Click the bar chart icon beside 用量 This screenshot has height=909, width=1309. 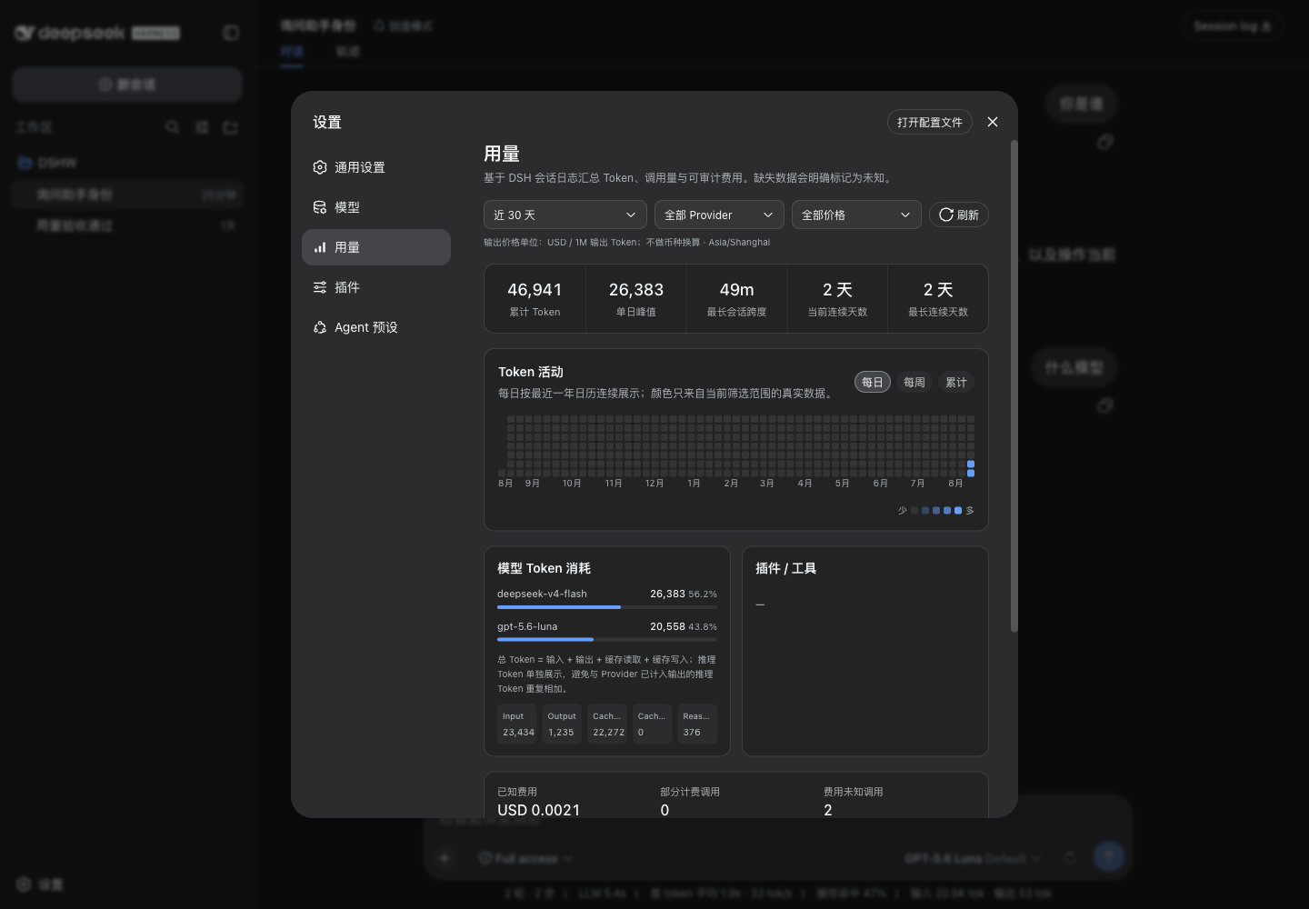click(x=320, y=247)
